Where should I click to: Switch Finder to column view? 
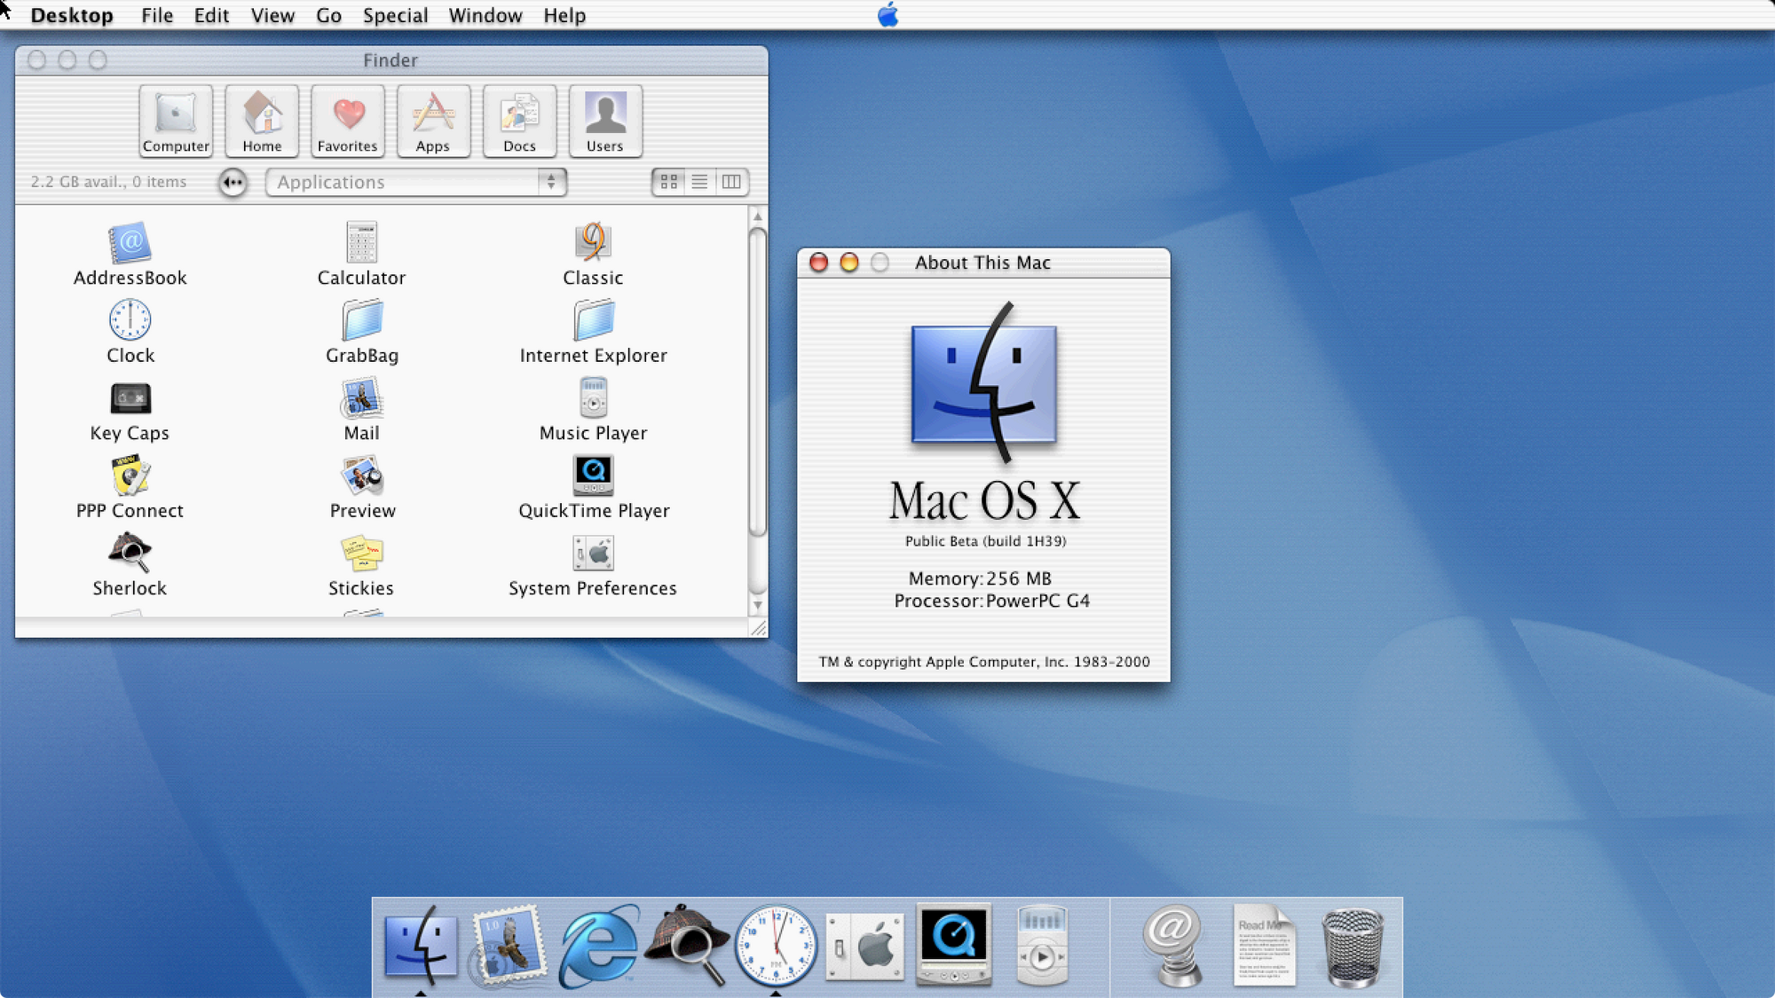(730, 182)
